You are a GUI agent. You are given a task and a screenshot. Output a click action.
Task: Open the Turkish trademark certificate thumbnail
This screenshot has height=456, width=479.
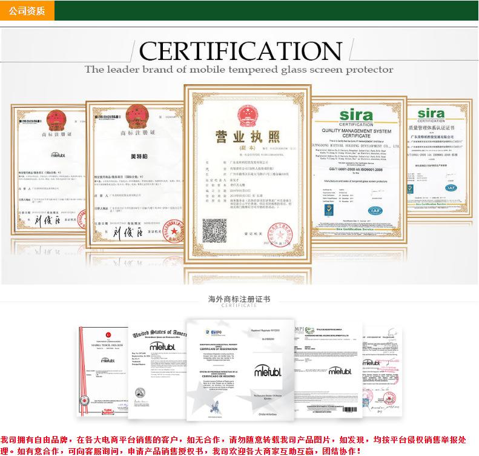point(103,371)
